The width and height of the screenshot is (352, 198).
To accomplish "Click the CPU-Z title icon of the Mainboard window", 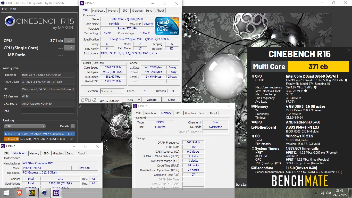I will click(x=3, y=146).
